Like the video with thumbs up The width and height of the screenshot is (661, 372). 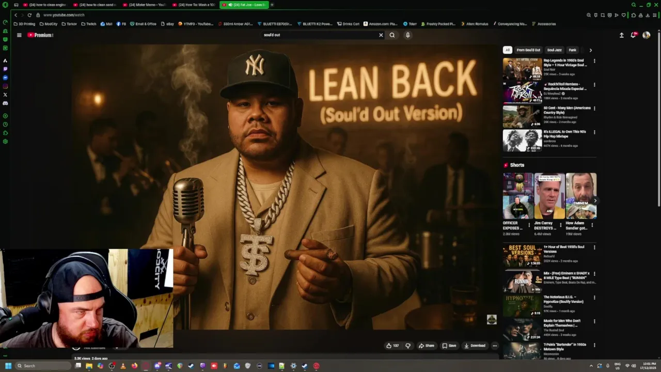[392, 346]
